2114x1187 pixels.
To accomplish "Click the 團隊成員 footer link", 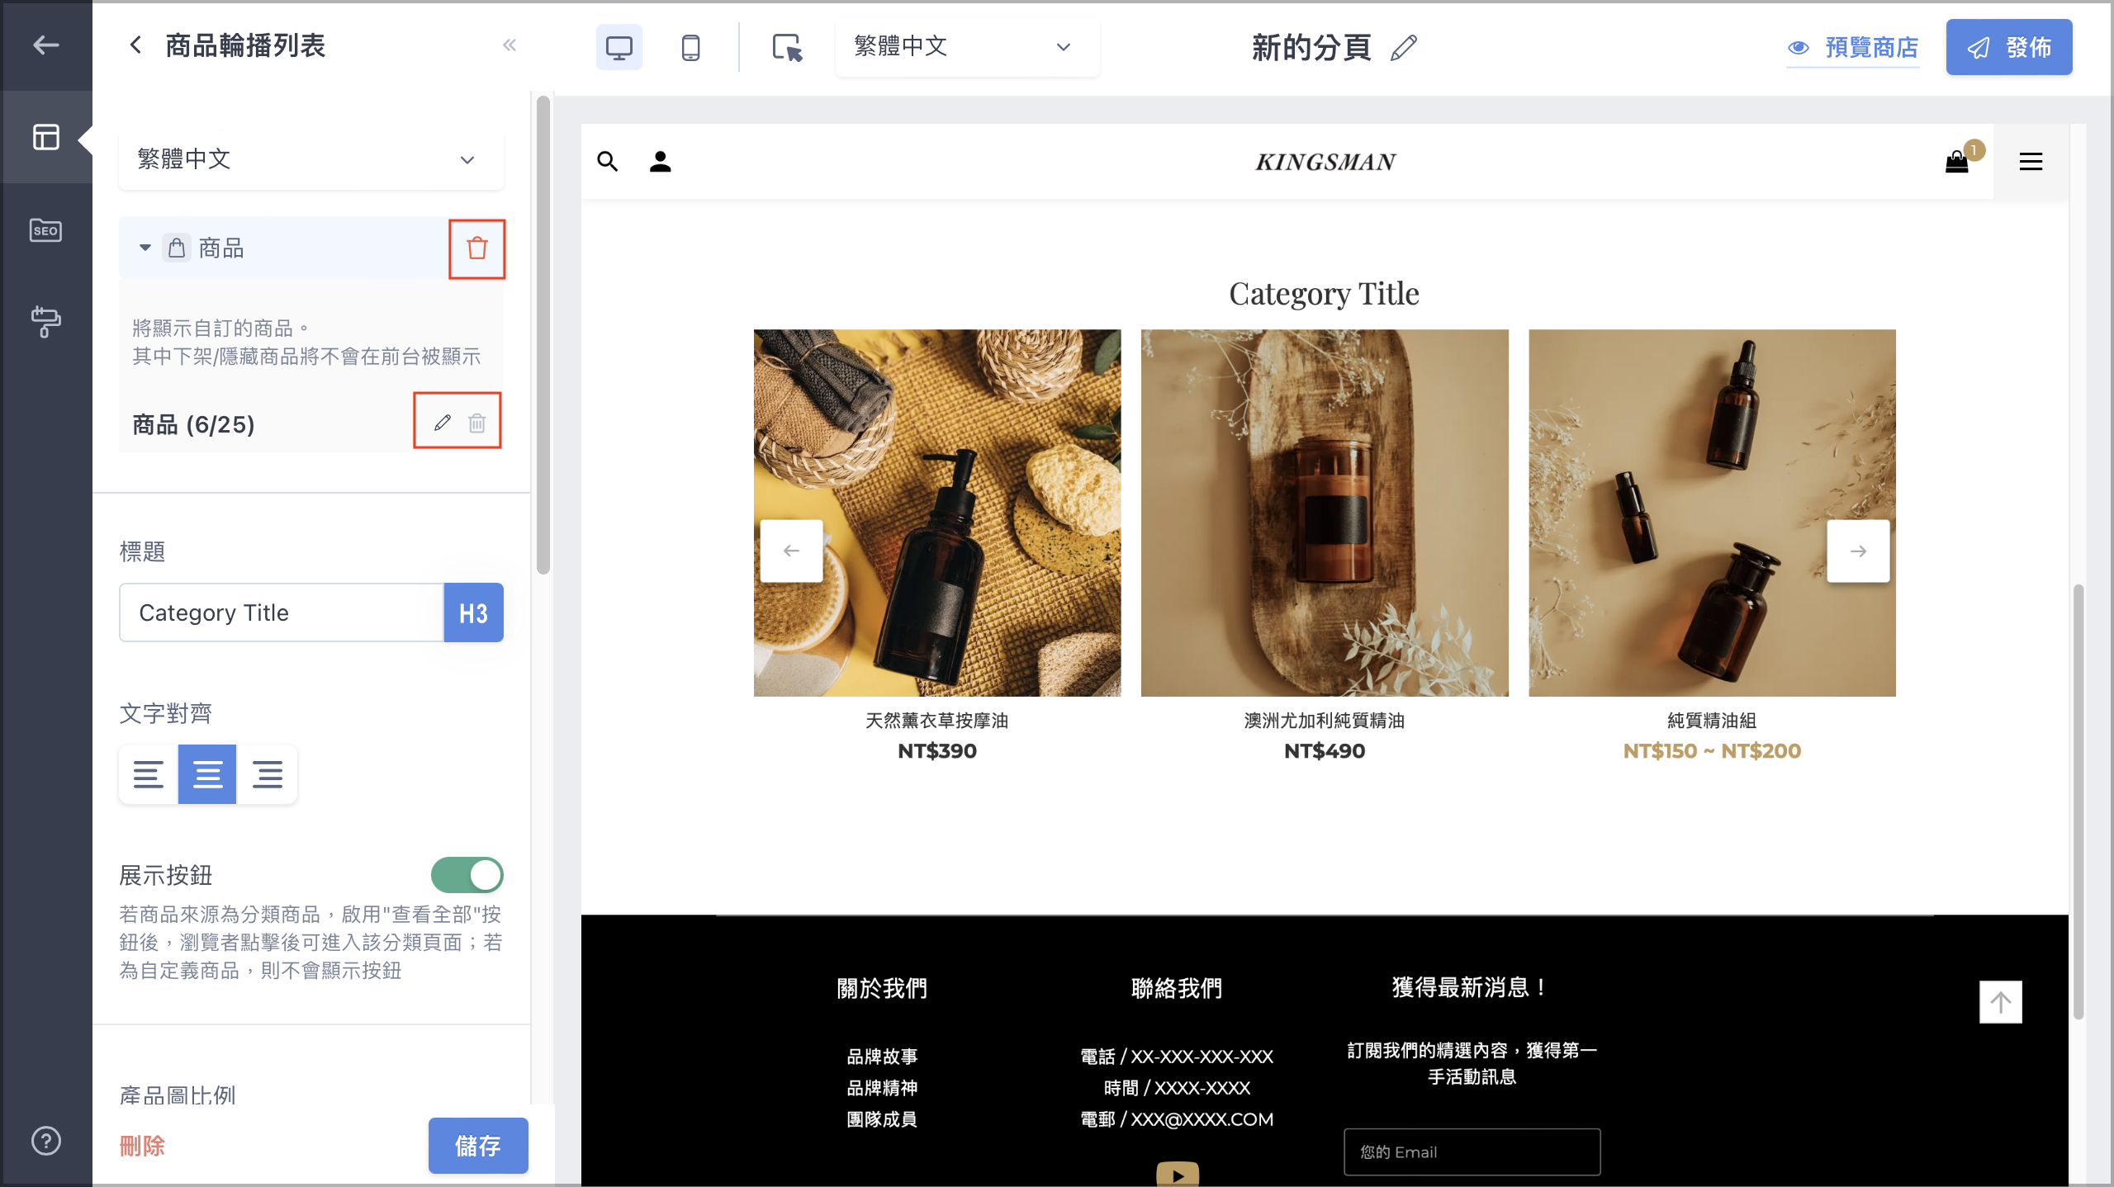I will coord(882,1119).
